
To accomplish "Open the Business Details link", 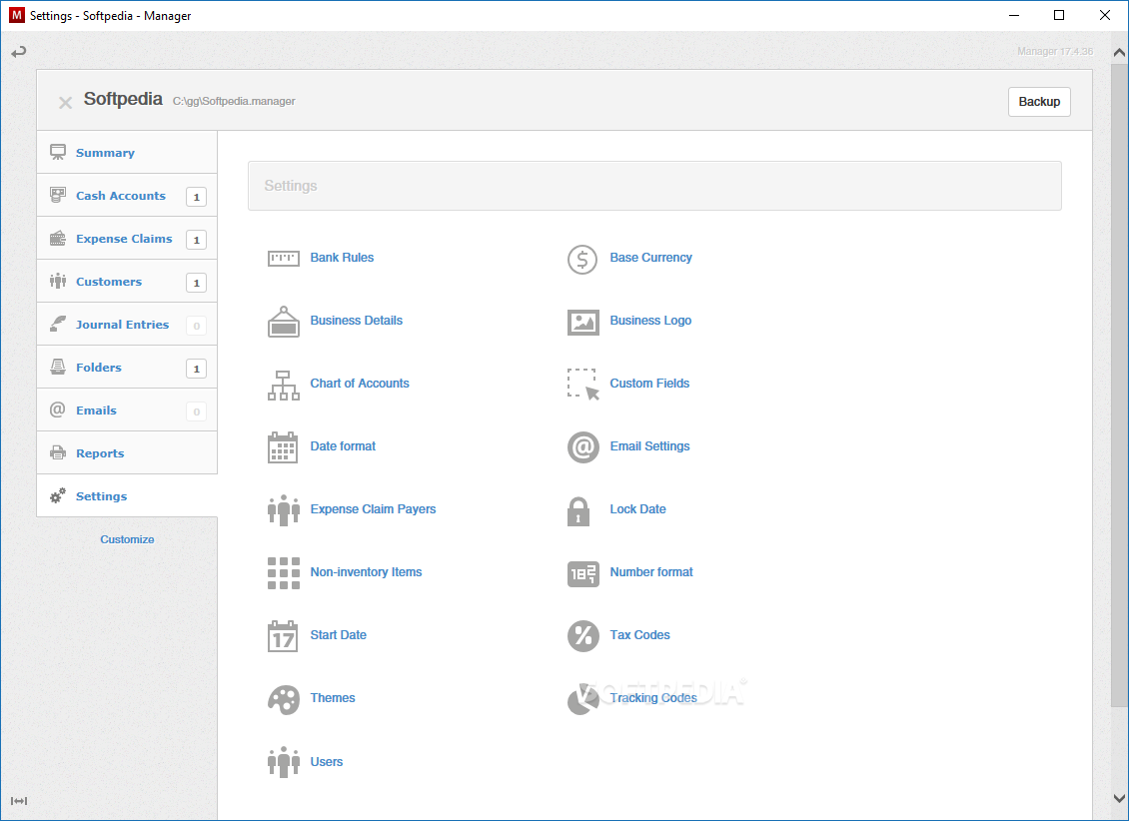I will [x=357, y=321].
